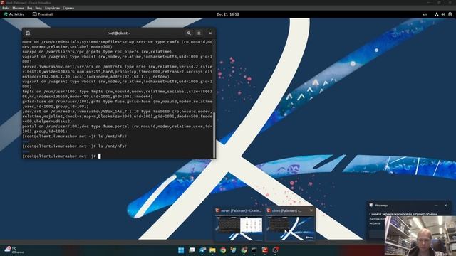Image resolution: width=456 pixels, height=256 pixels.
Task: Open the VirtualBox Справка menu
Action: point(68,8)
